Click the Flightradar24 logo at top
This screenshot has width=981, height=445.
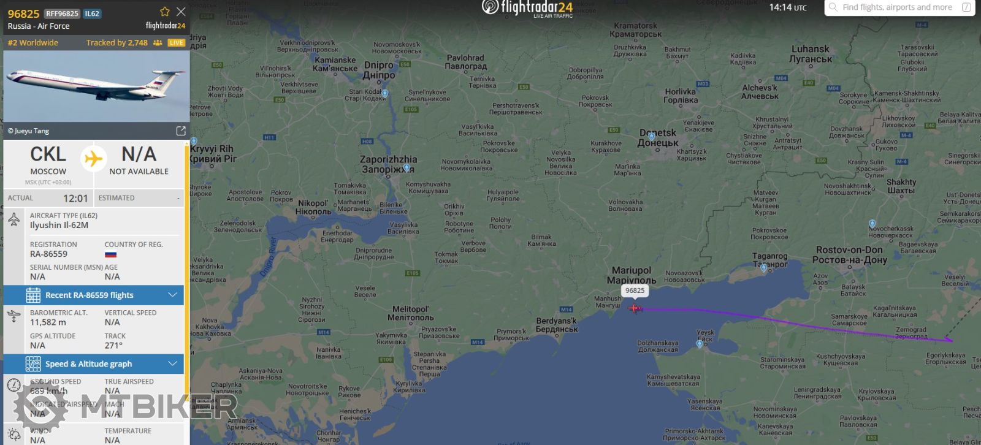pos(527,8)
